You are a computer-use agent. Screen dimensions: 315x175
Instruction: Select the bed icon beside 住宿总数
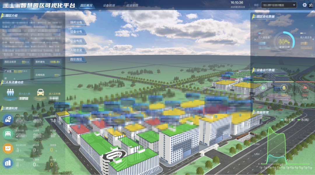tap(8, 134)
